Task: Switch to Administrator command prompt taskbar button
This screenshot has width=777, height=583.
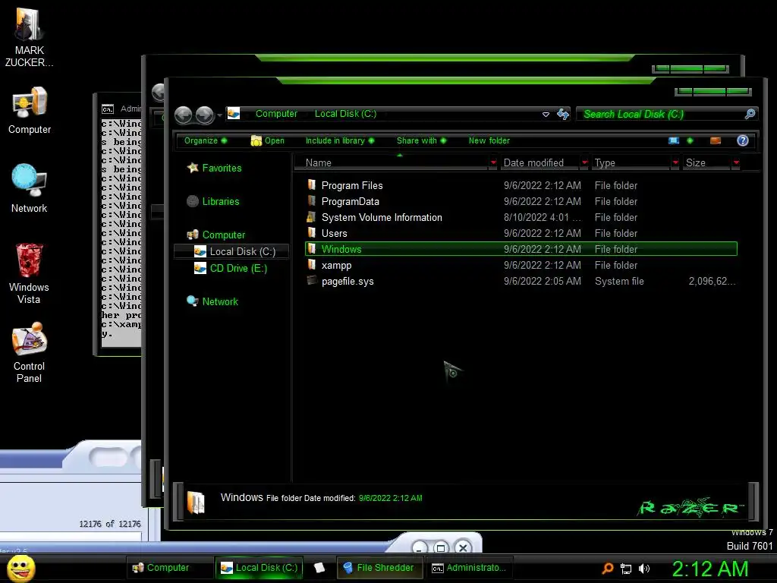Action: [468, 568]
